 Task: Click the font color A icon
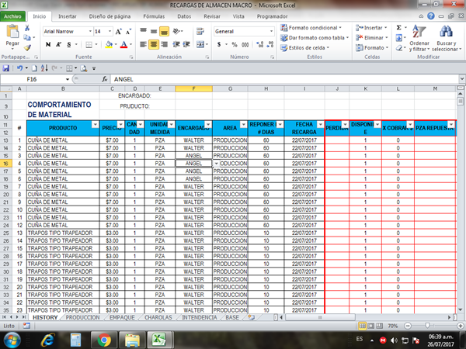tap(123, 44)
